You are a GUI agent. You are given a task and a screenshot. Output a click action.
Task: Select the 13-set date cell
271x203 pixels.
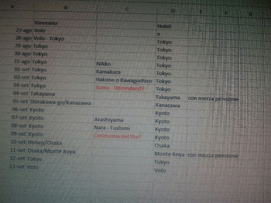click(17, 167)
